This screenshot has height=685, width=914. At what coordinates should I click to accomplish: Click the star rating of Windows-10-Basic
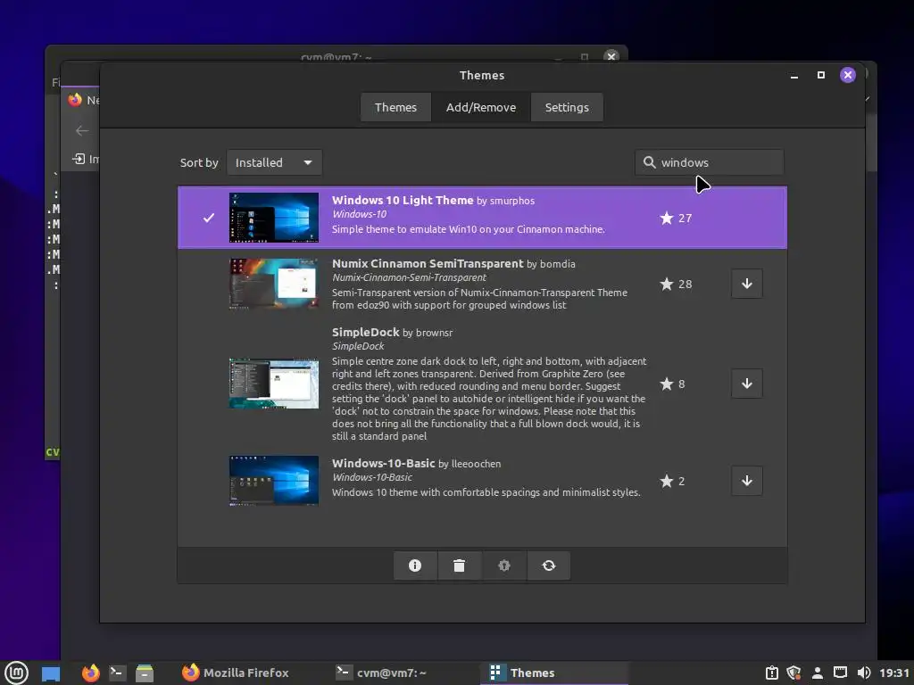672,481
